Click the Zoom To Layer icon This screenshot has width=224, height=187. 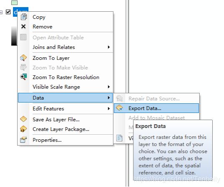[x=23, y=58]
